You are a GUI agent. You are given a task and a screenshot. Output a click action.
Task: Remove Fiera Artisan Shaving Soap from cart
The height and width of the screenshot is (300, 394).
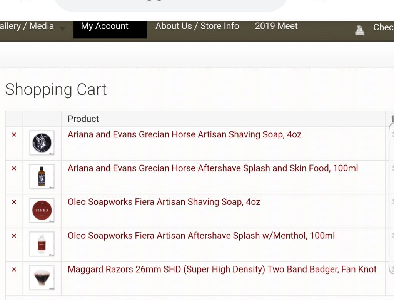(x=14, y=202)
